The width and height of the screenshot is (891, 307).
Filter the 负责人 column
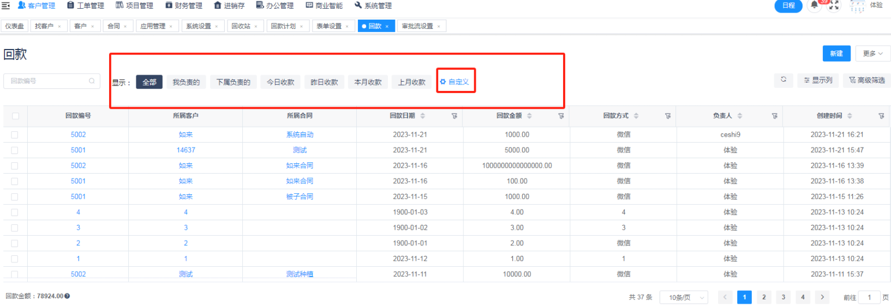coord(774,116)
